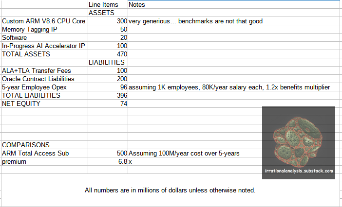Select the 'assuming 1K employees' note cell

[x=235, y=87]
